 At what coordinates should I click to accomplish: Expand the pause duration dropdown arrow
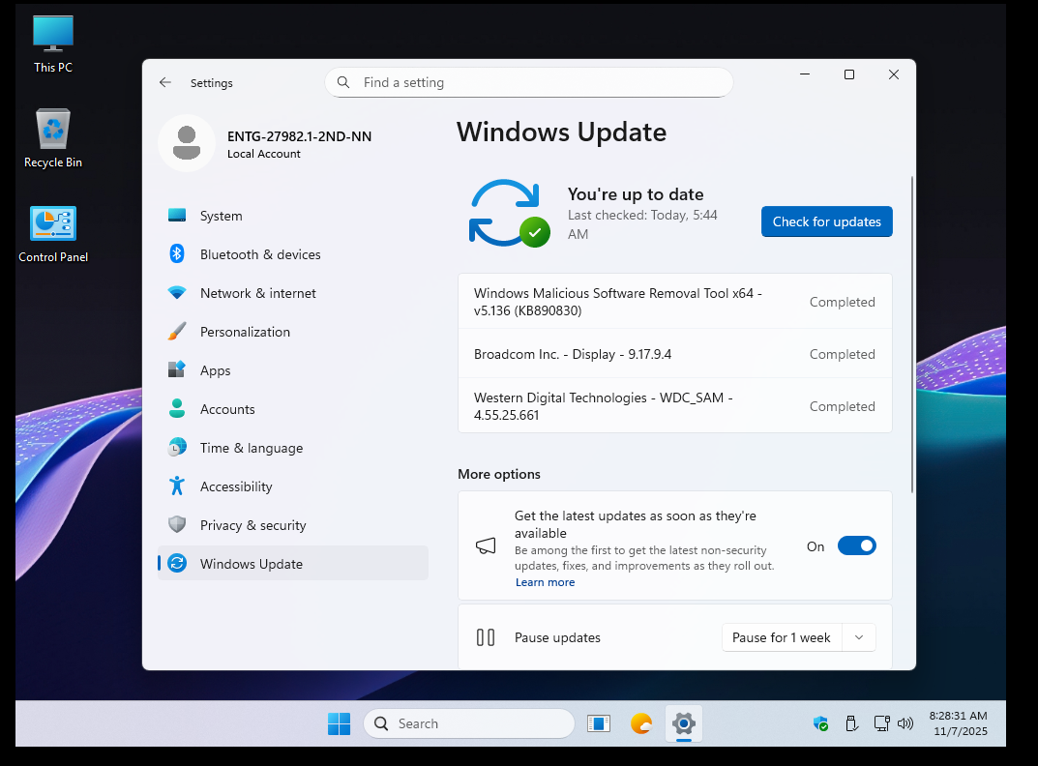coord(859,637)
